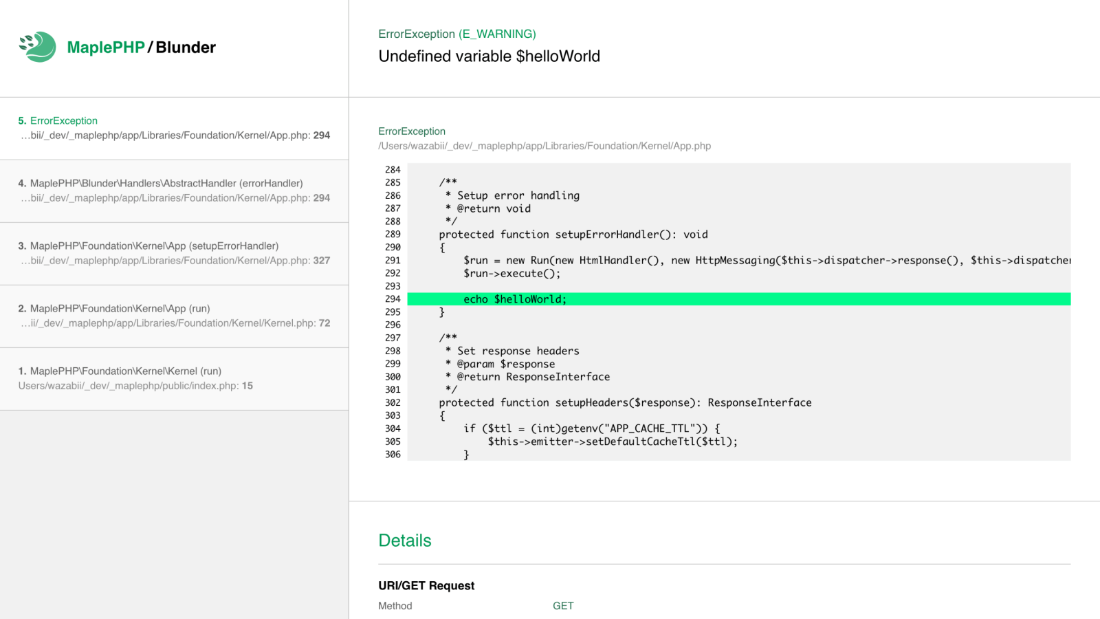Click the MaplePHP leaf logo icon
This screenshot has height=619, width=1100.
tap(37, 47)
